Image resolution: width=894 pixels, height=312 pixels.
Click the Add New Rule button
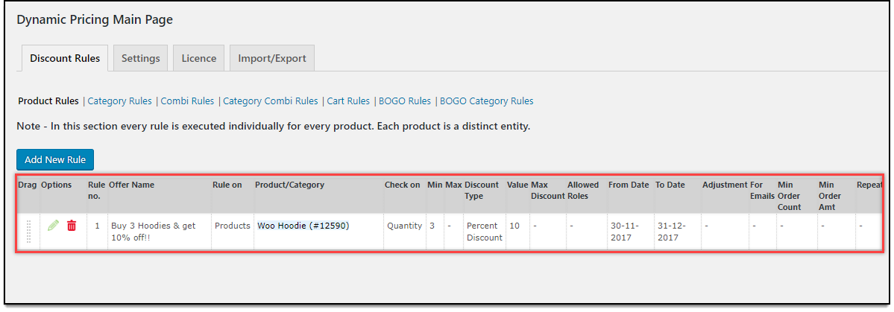tap(55, 160)
